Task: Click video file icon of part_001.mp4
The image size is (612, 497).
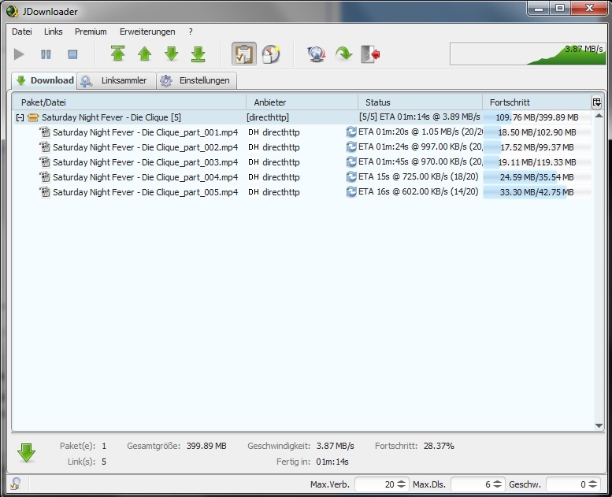Action: pyautogui.click(x=45, y=132)
